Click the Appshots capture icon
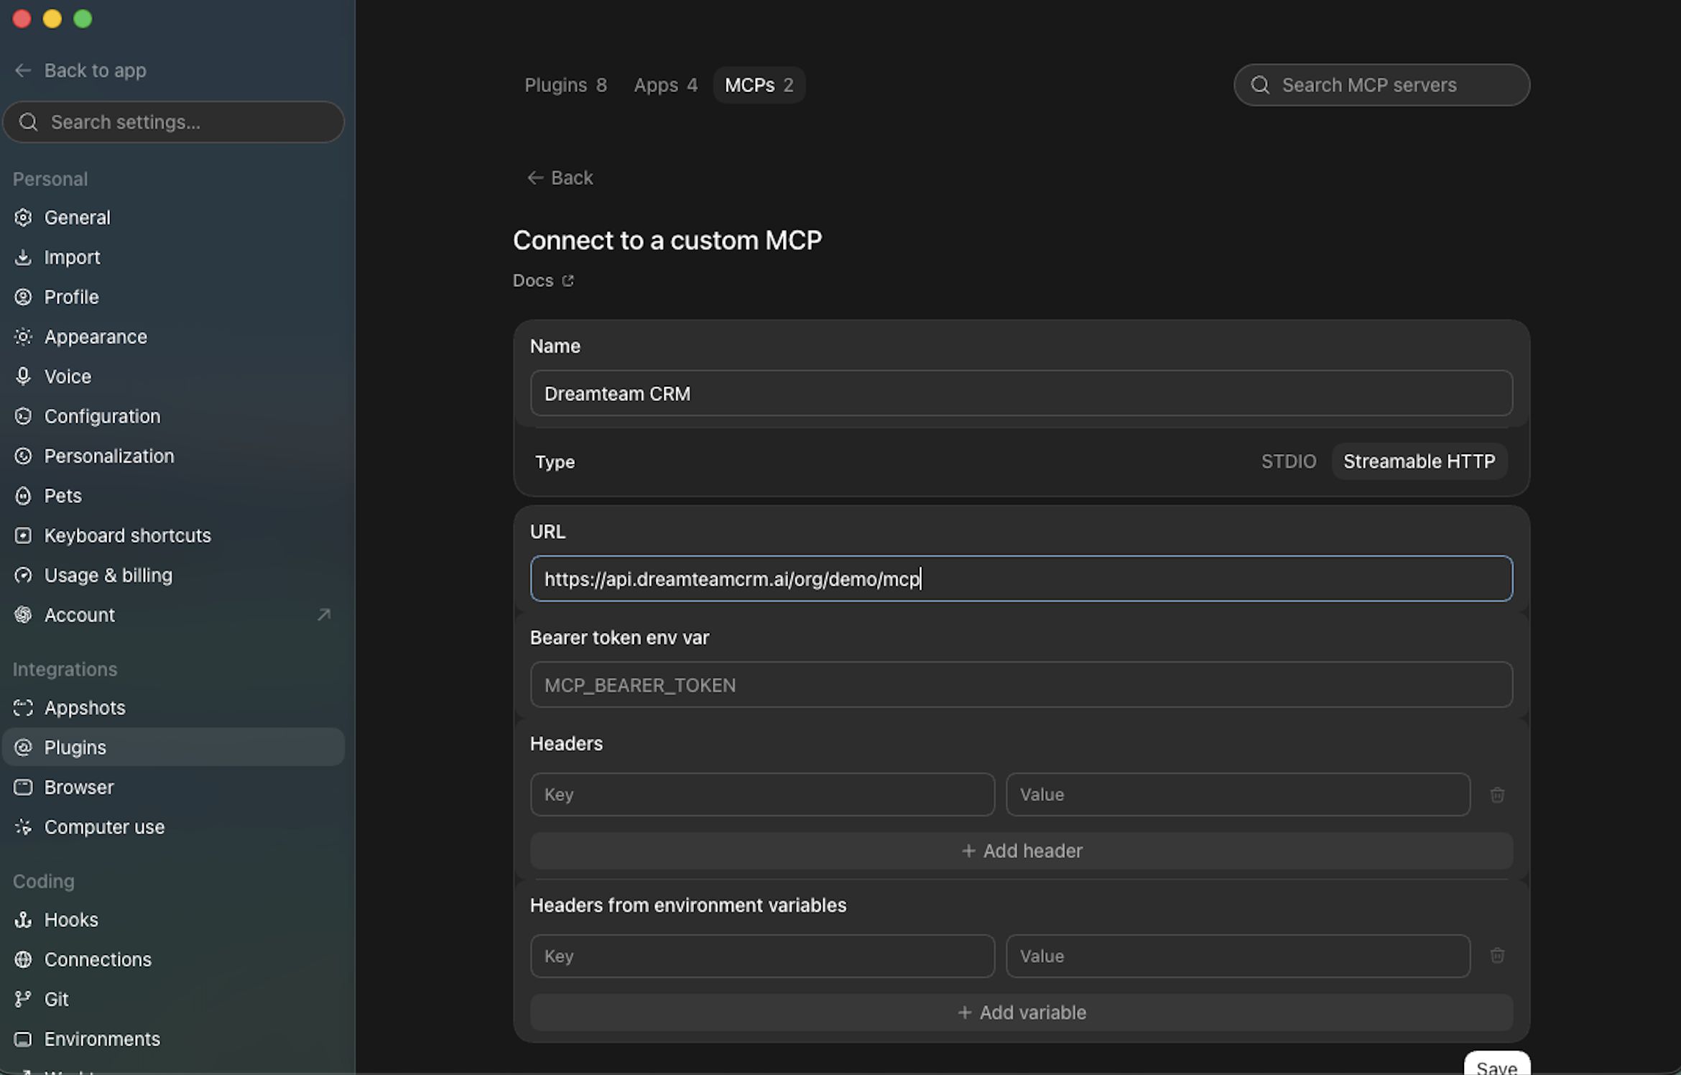1681x1075 pixels. tap(23, 708)
